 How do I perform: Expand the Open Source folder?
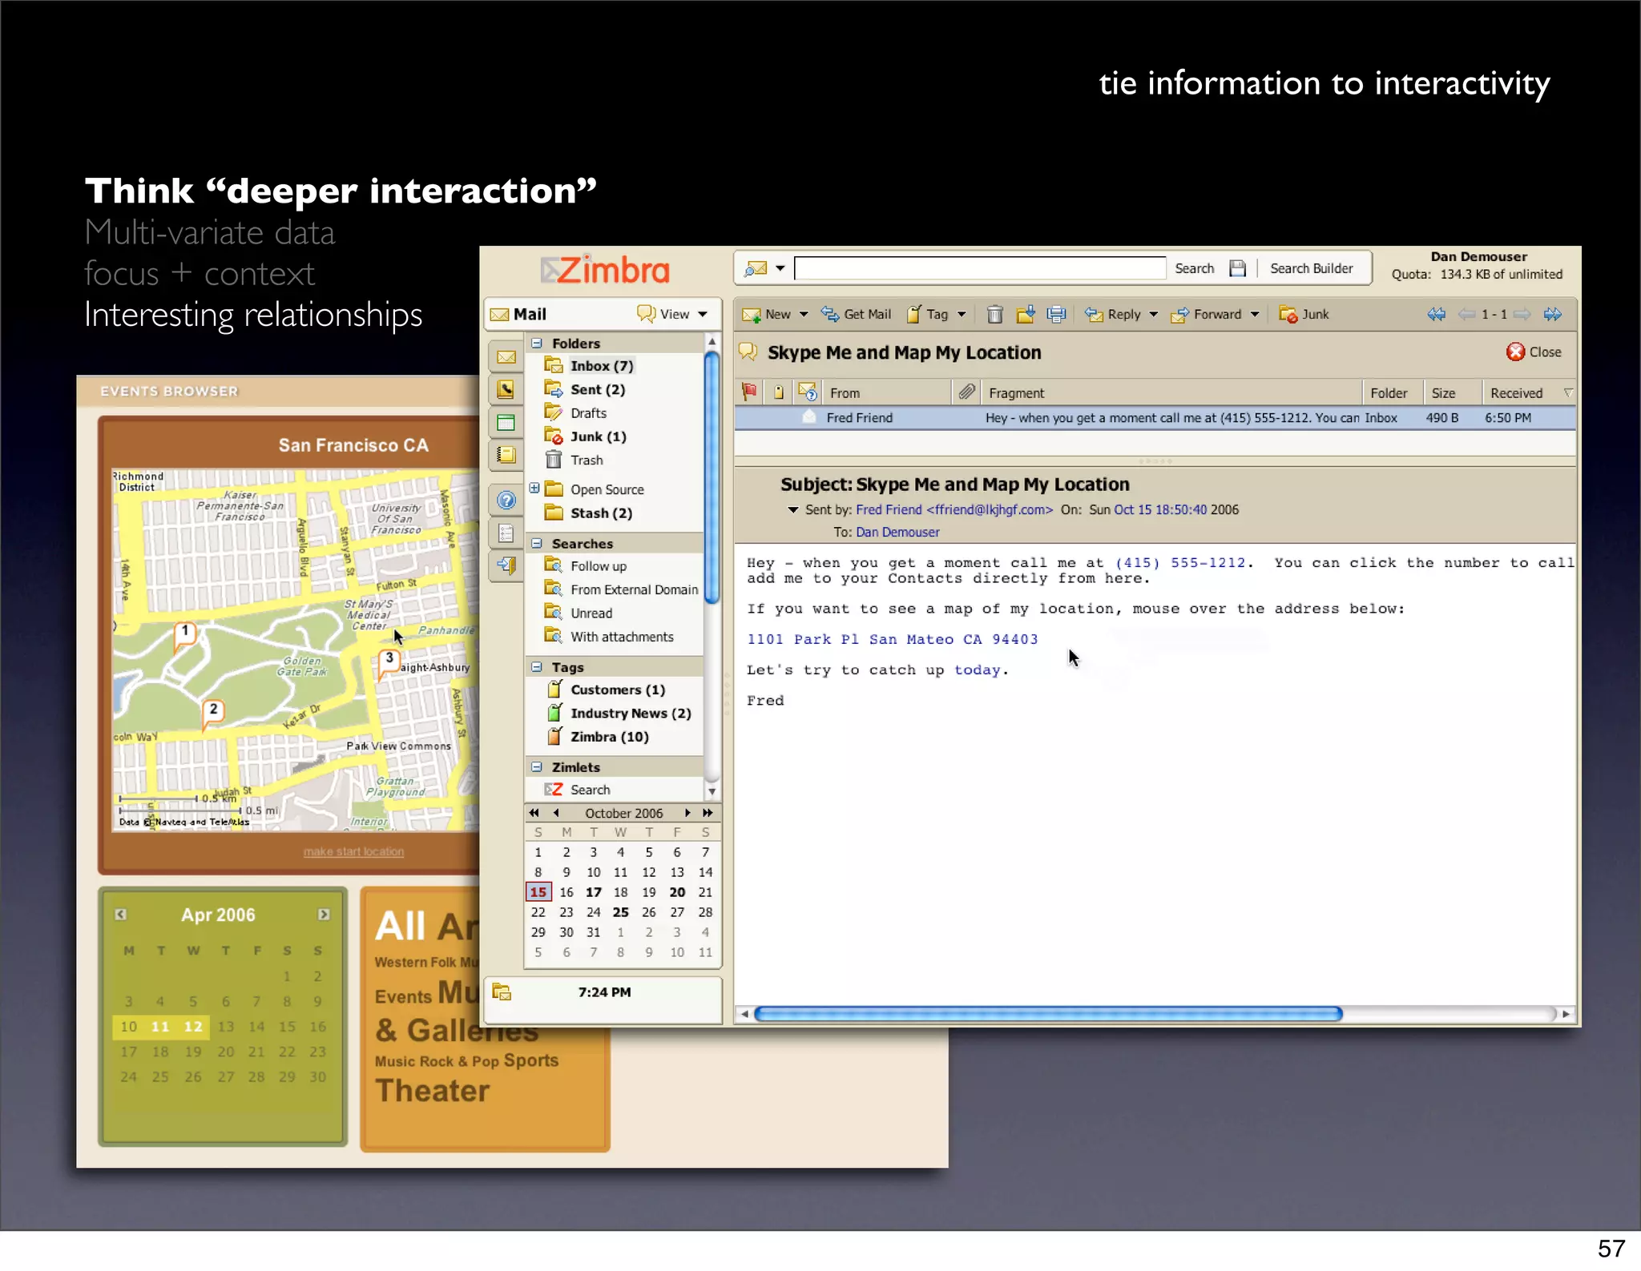pyautogui.click(x=534, y=489)
